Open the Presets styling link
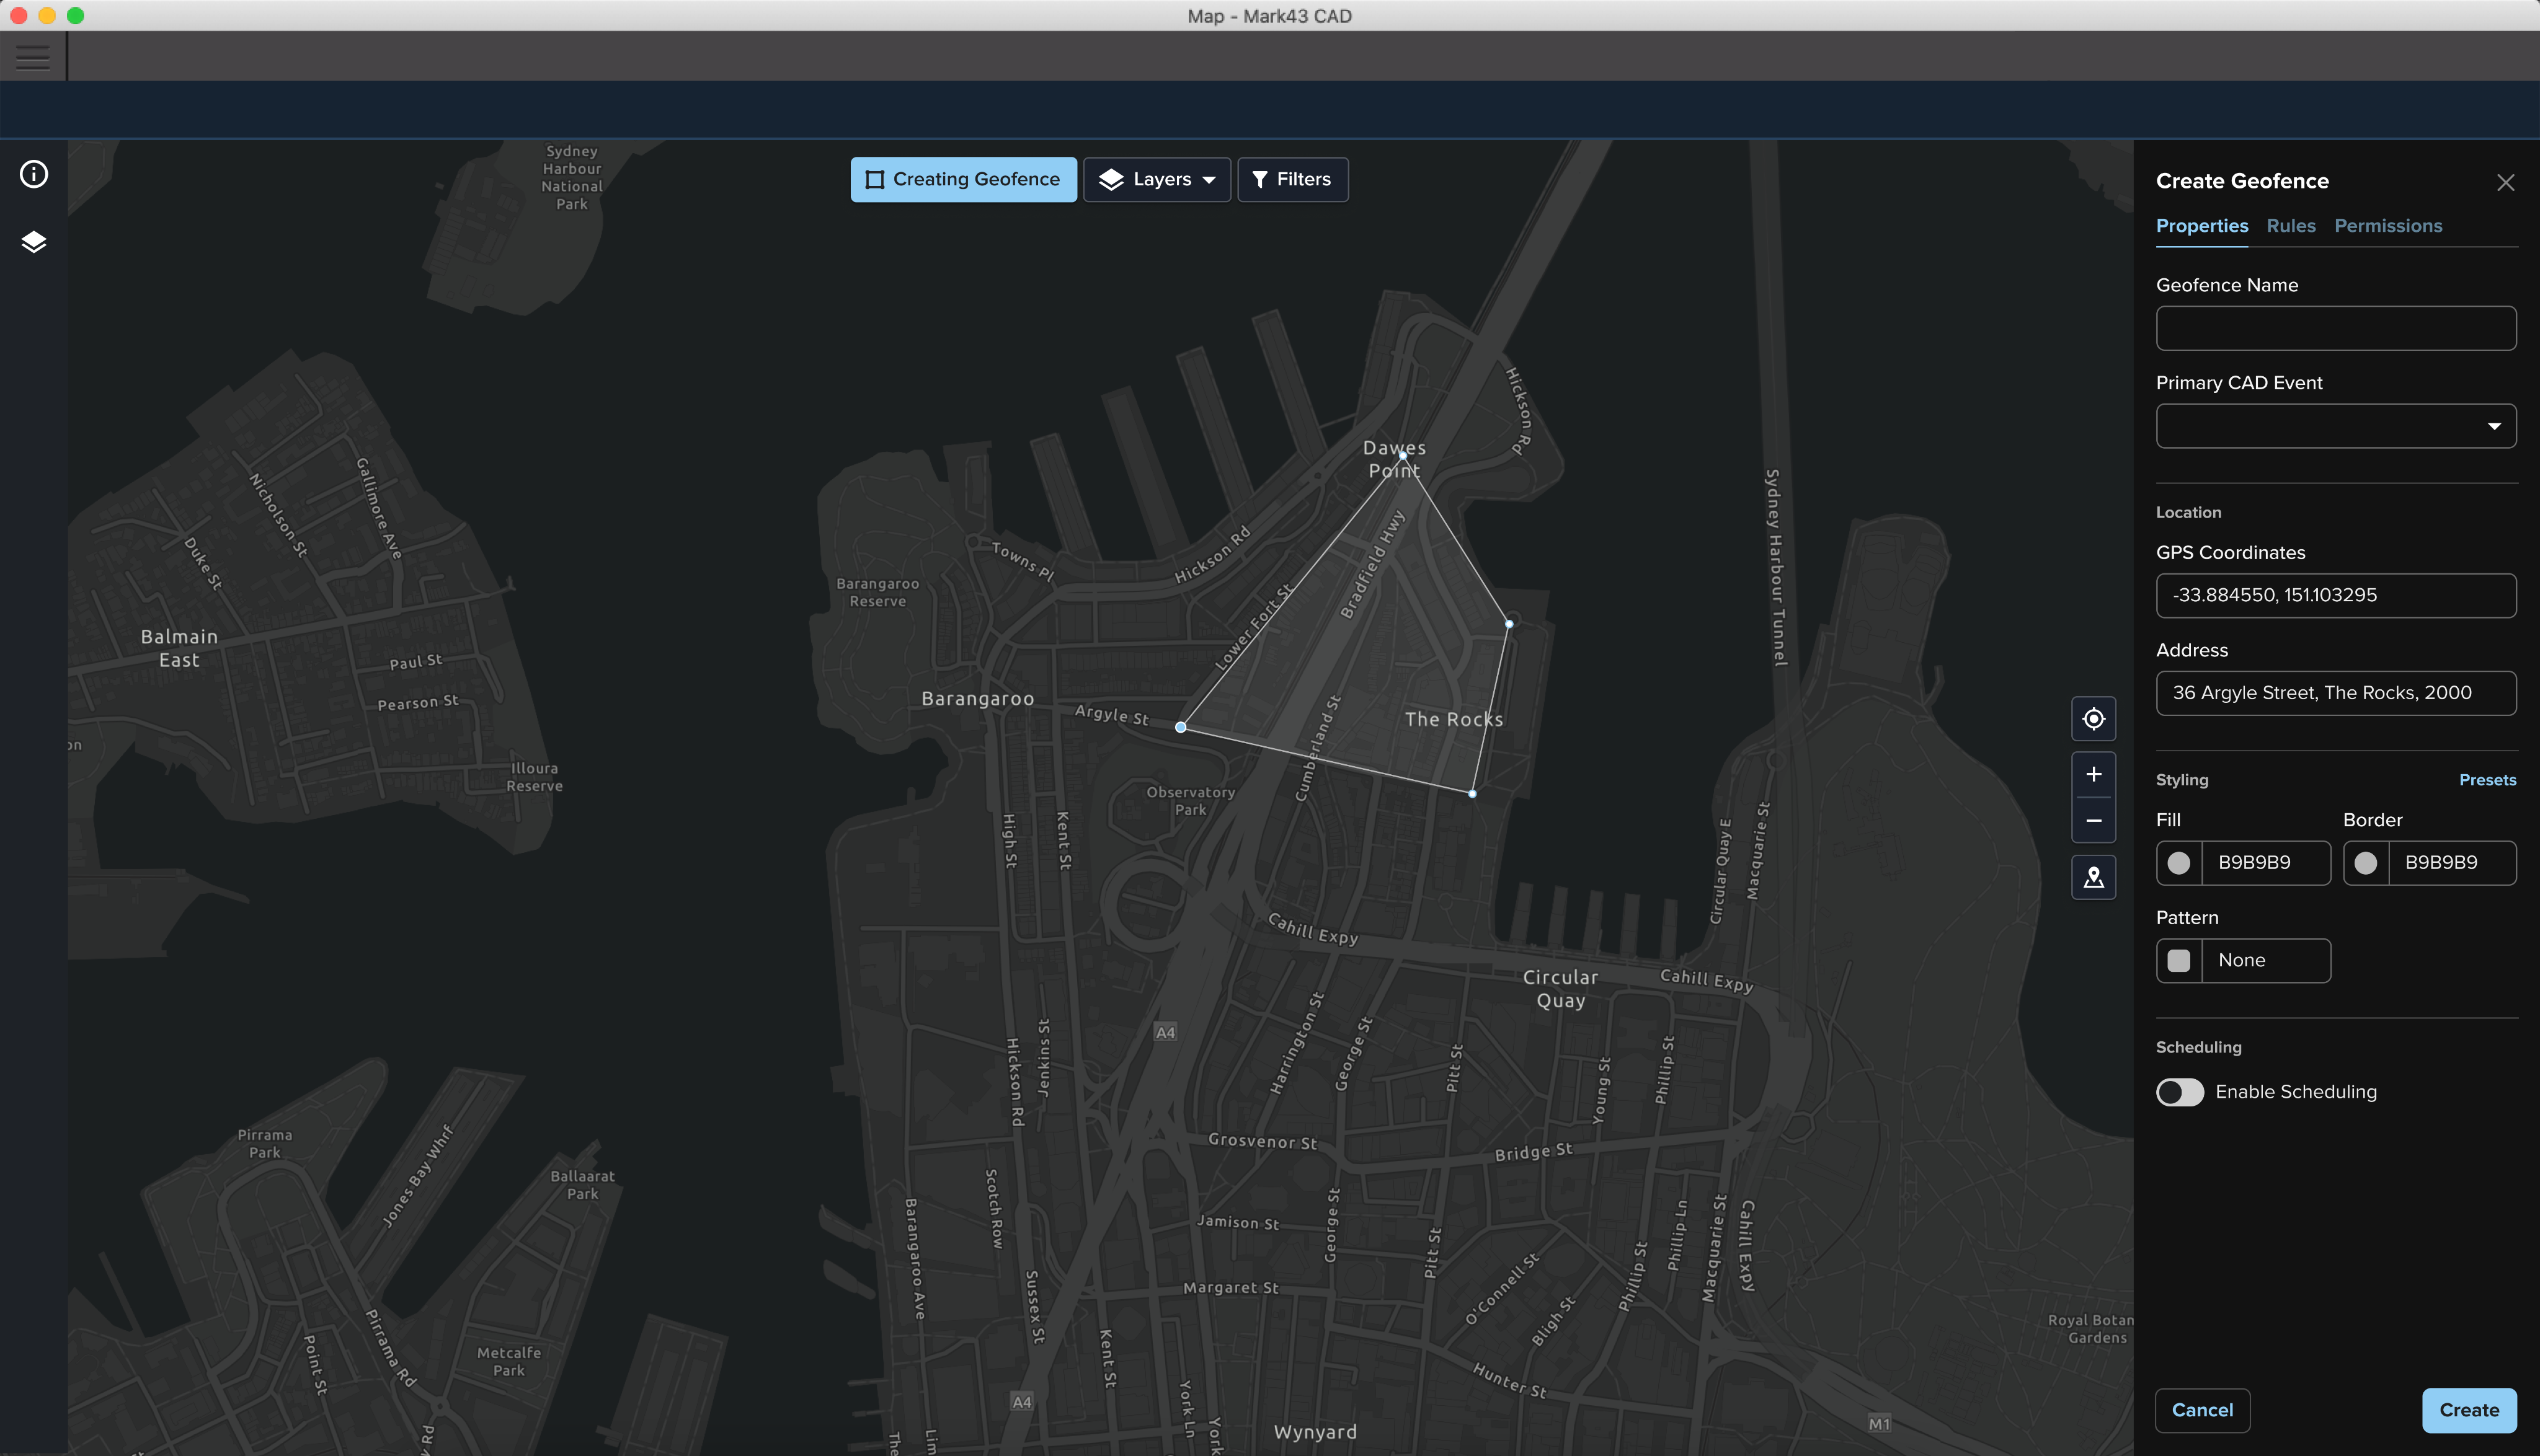This screenshot has height=1456, width=2540. 2487,780
